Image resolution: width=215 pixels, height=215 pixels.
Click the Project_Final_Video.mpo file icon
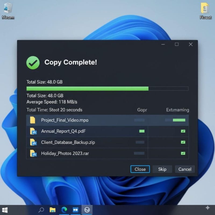click(x=33, y=120)
